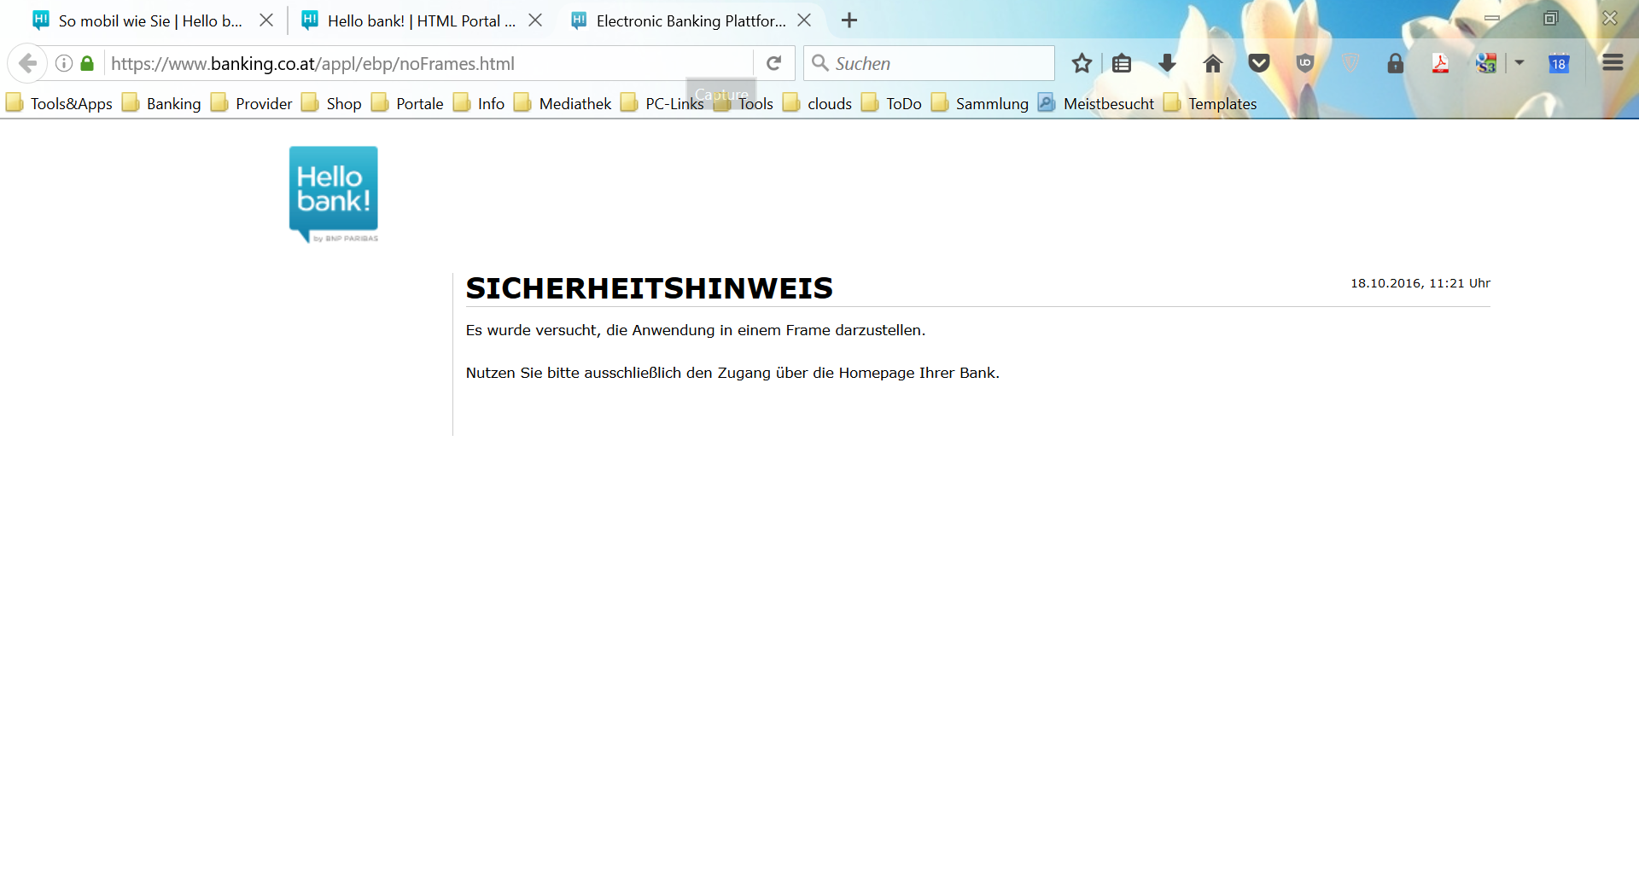Viewport: 1639px width, 870px height.
Task: Expand the S3 translator dropdown arrow
Action: 1519,62
